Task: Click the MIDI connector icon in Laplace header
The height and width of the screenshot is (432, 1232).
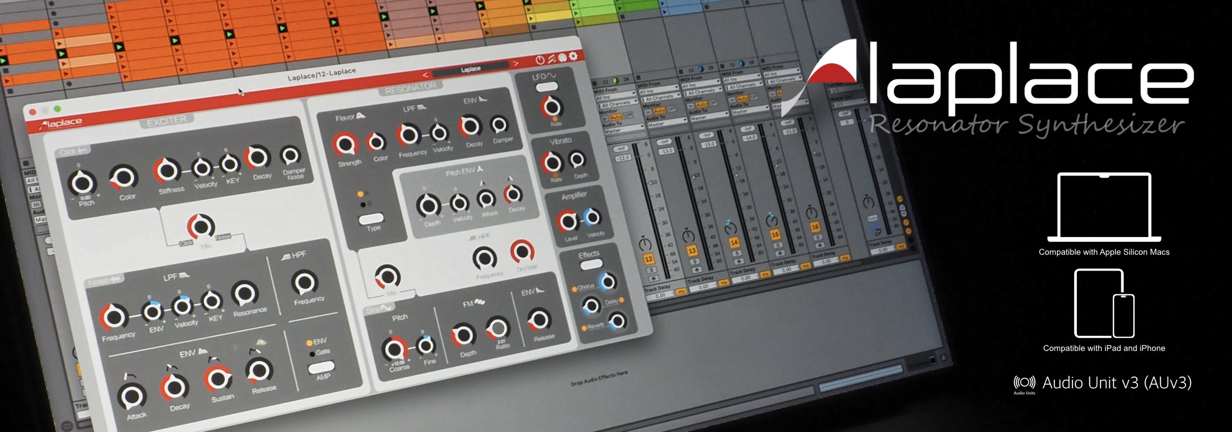Action: [562, 57]
